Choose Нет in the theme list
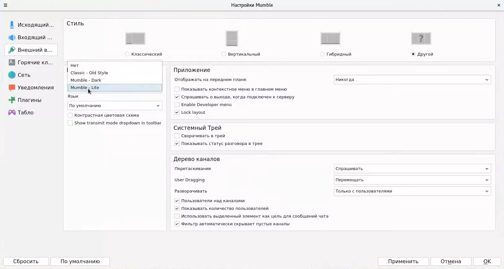The height and width of the screenshot is (269, 504). tap(115, 65)
